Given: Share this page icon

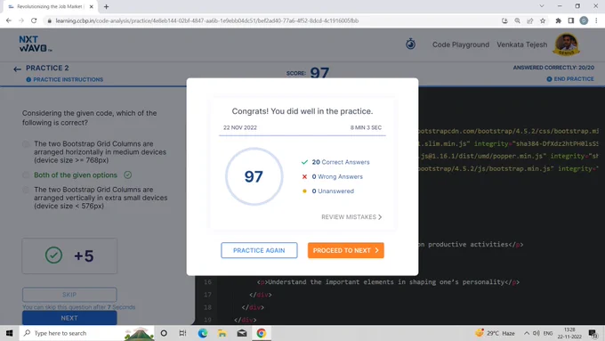Looking at the screenshot, I should 530,20.
